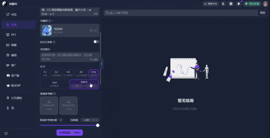
Task: Collapse the settings panel with the arrow
Action: [x=102, y=64]
